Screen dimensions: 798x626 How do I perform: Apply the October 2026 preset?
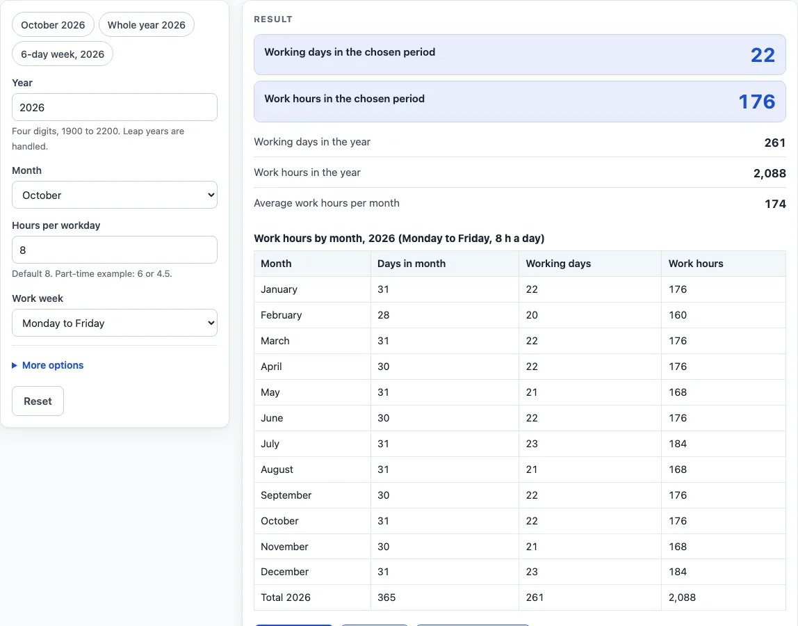pyautogui.click(x=53, y=25)
